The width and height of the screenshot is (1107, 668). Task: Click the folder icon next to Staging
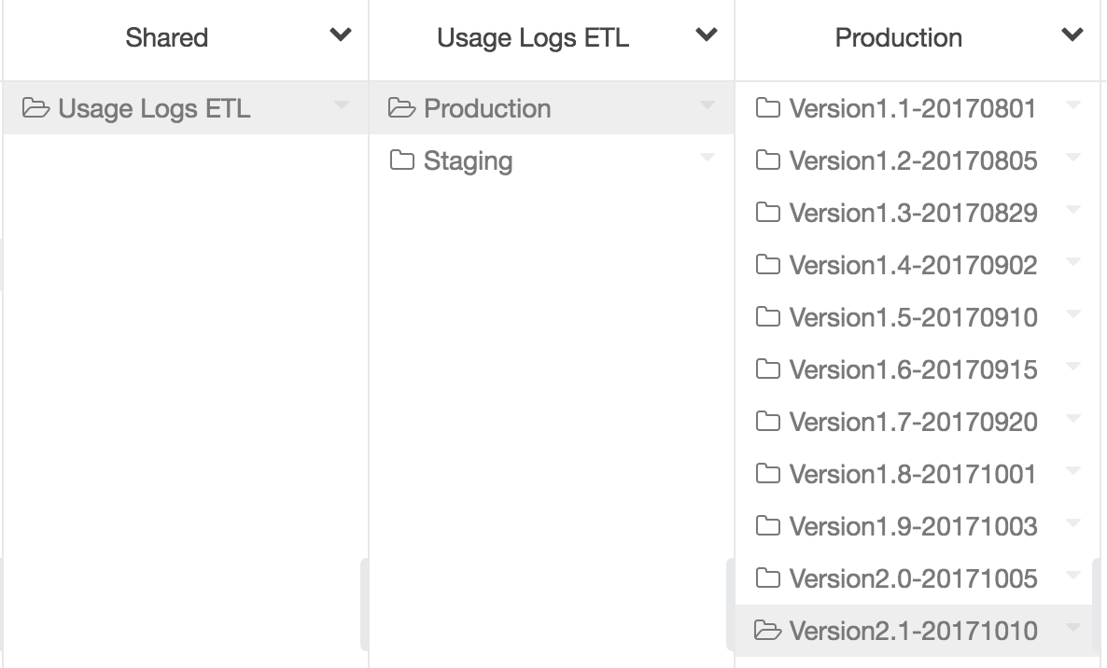click(402, 160)
